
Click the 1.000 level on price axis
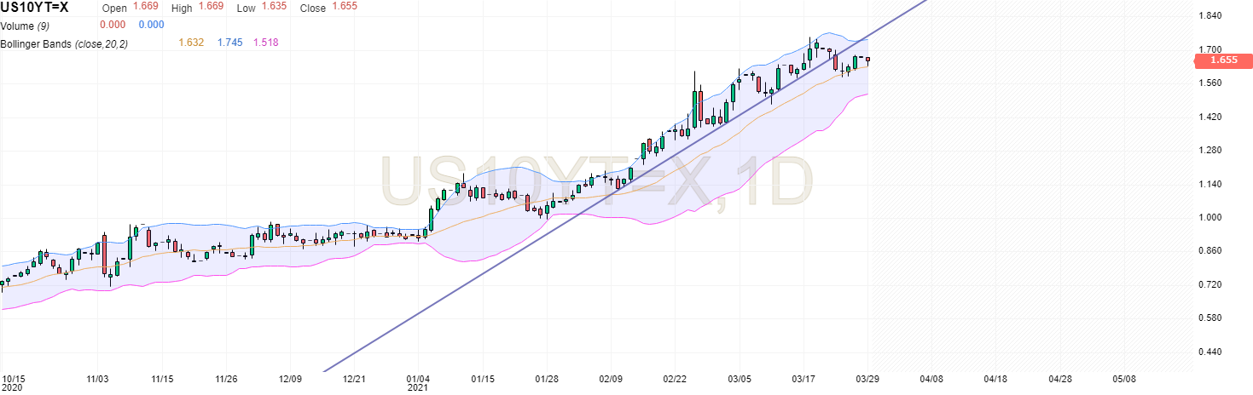pyautogui.click(x=1210, y=217)
